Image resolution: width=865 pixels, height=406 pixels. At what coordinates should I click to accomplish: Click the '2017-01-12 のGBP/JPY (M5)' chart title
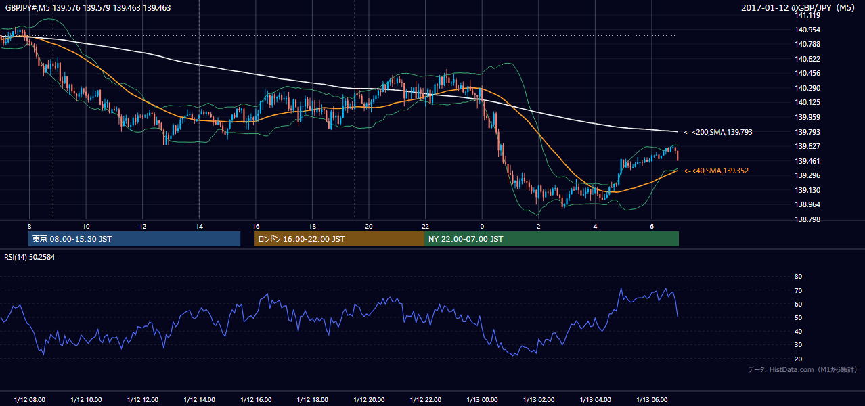pyautogui.click(x=799, y=8)
